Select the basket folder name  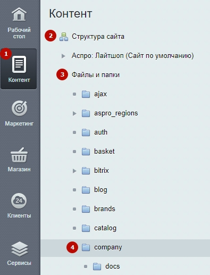pyautogui.click(x=104, y=152)
